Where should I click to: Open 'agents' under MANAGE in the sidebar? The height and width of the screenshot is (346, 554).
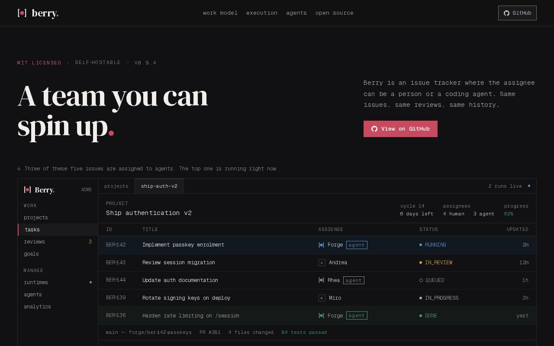[x=58, y=295]
